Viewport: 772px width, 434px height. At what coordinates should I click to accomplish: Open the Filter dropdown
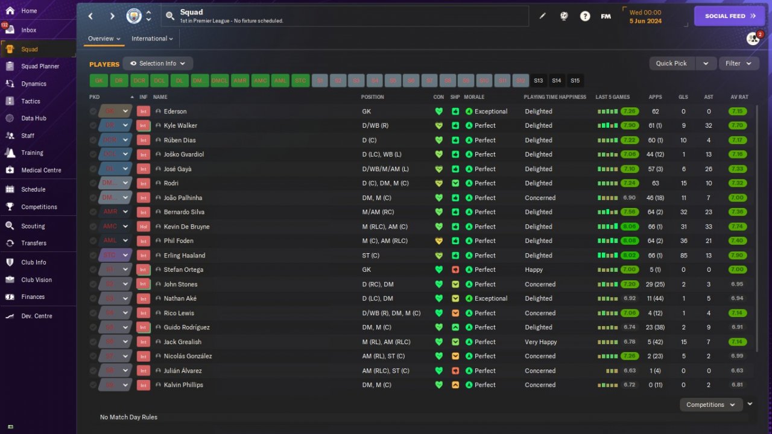click(x=739, y=63)
